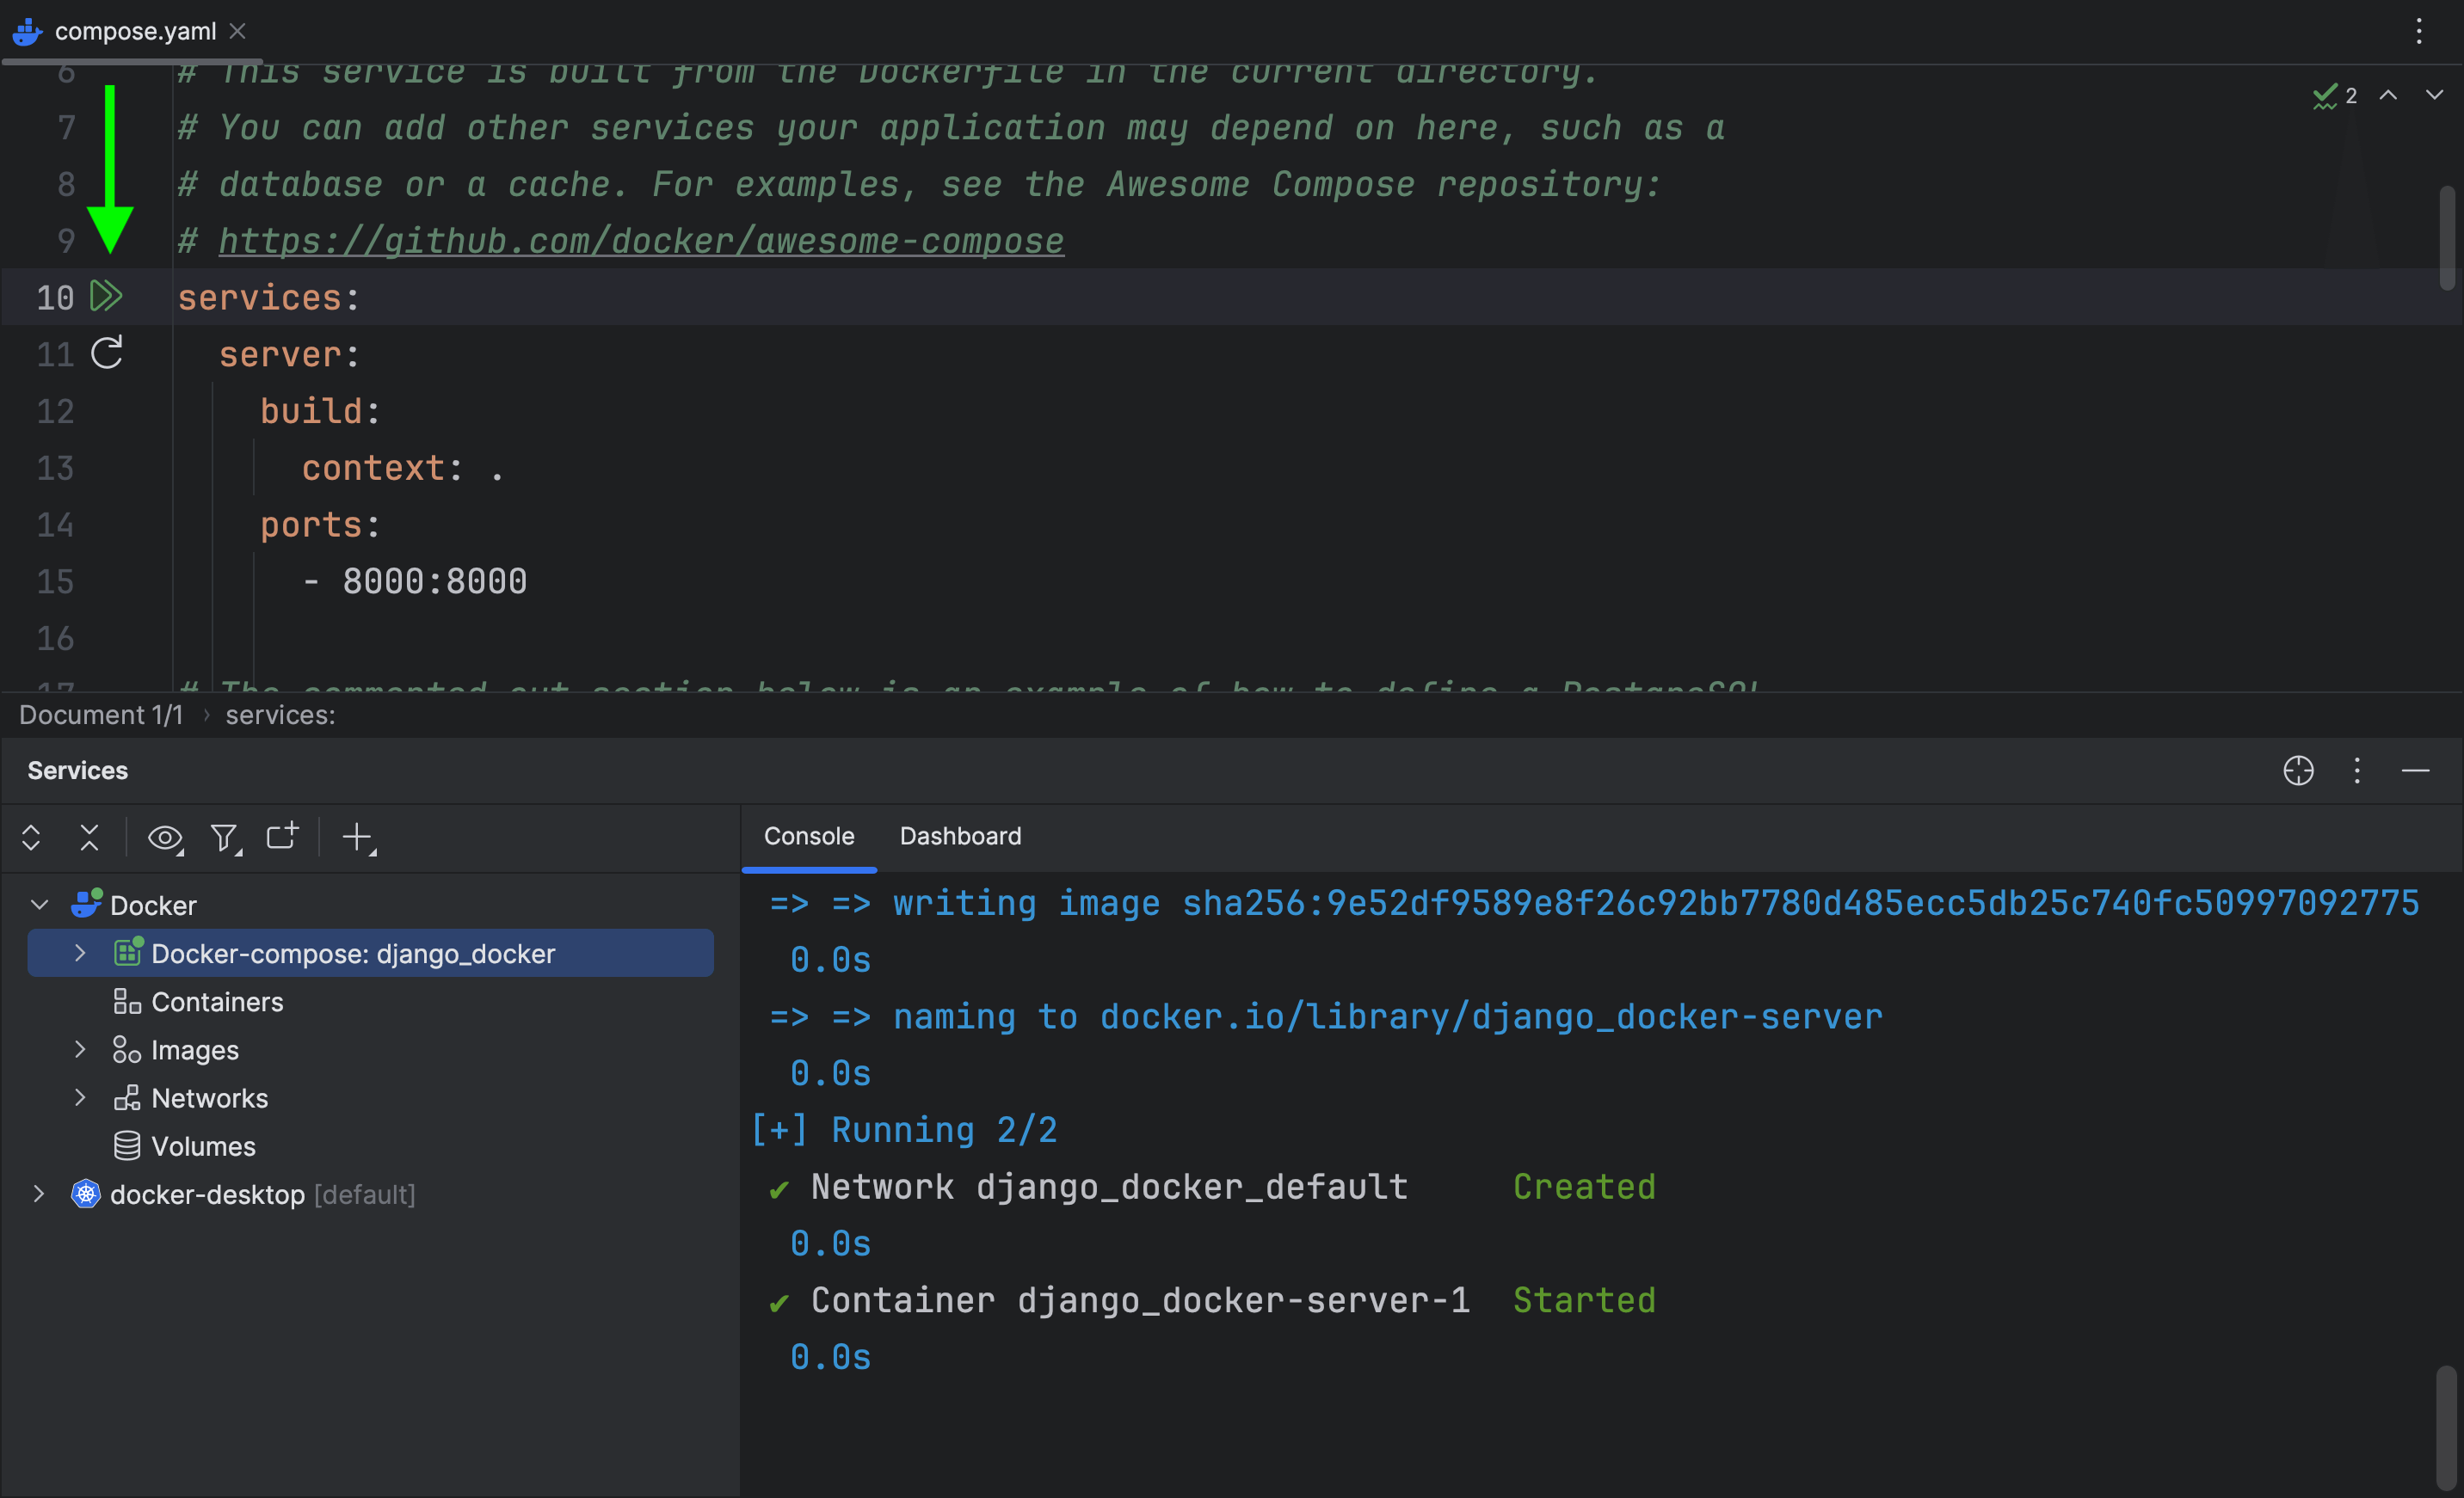2464x1498 pixels.
Task: Click the restart icon beside server
Action: coord(106,353)
